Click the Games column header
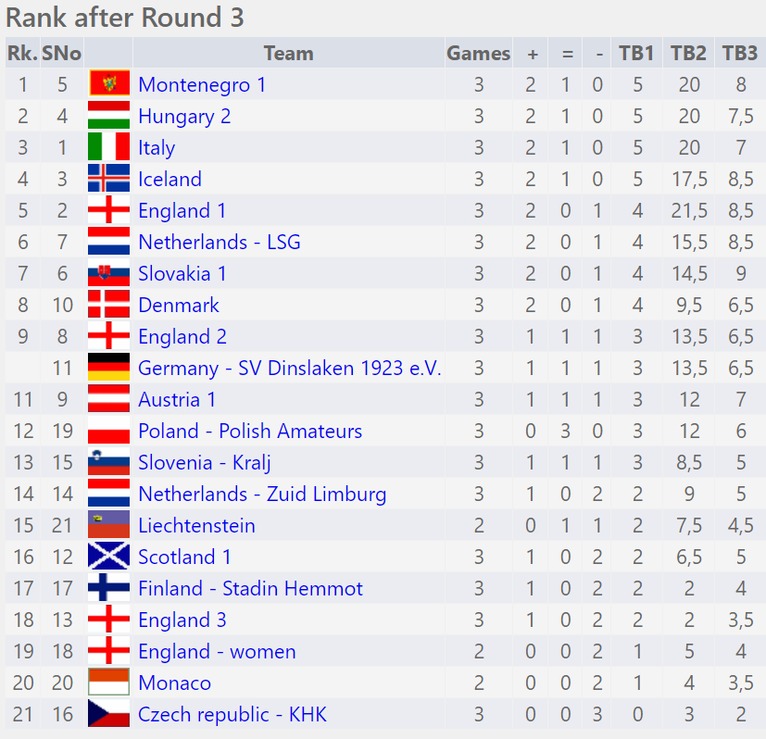This screenshot has width=766, height=739. 478,54
